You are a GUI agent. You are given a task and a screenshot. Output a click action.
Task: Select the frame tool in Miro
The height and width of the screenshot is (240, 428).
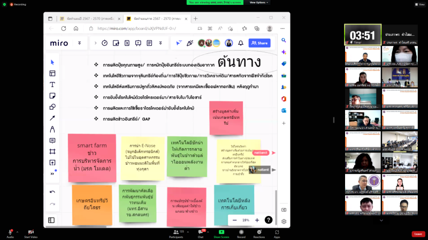pyautogui.click(x=52, y=151)
